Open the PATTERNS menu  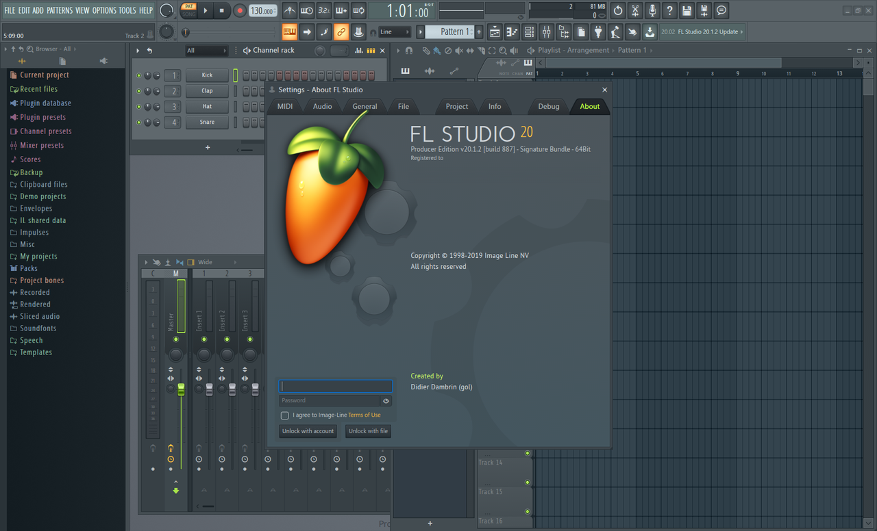coord(60,10)
